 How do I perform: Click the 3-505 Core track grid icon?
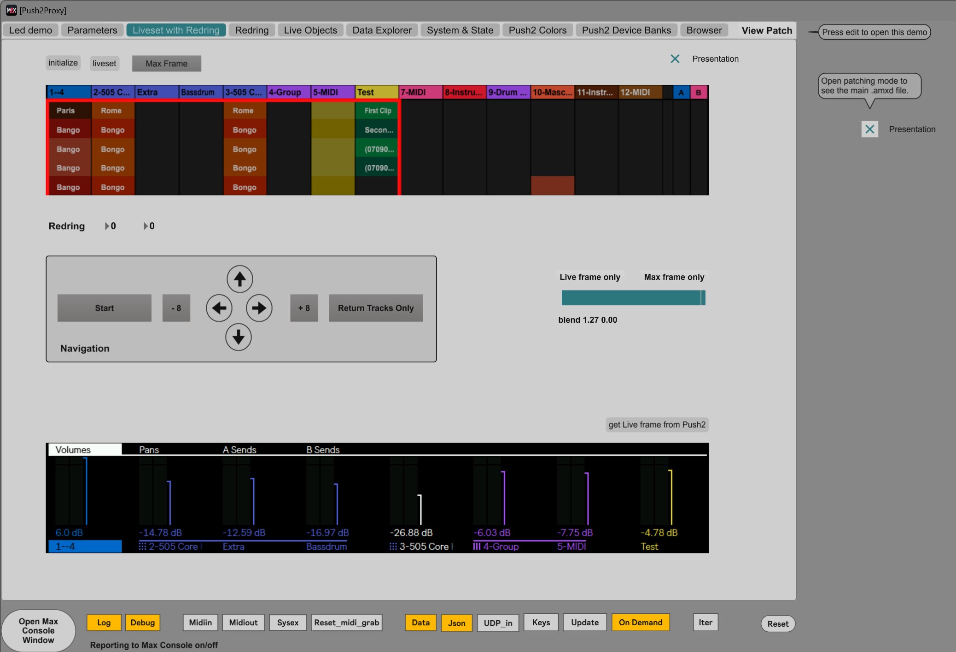[393, 547]
